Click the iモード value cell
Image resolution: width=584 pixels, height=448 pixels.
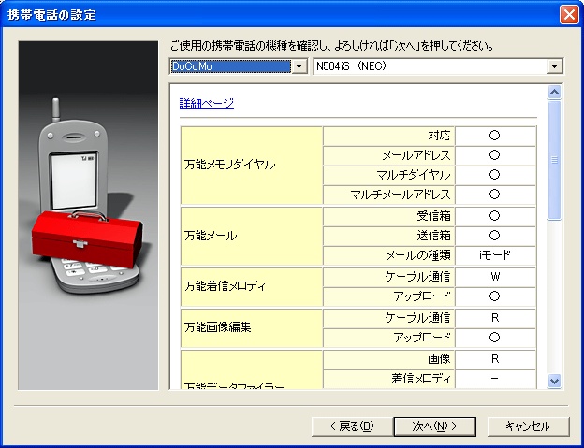(x=494, y=255)
